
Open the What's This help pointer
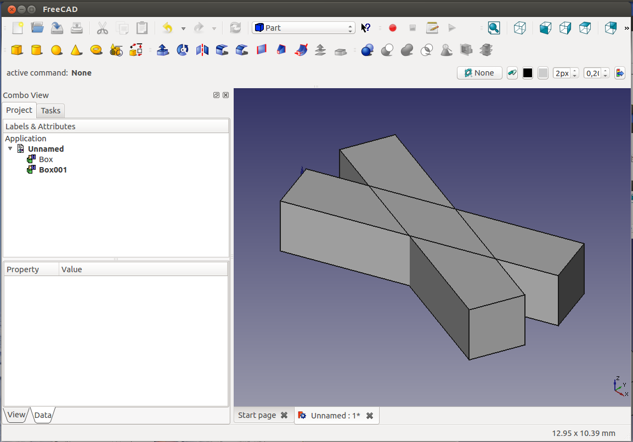tap(366, 28)
